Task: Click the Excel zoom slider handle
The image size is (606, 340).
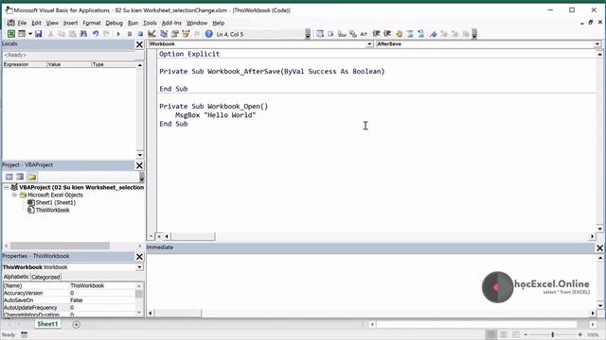Action: (553, 334)
